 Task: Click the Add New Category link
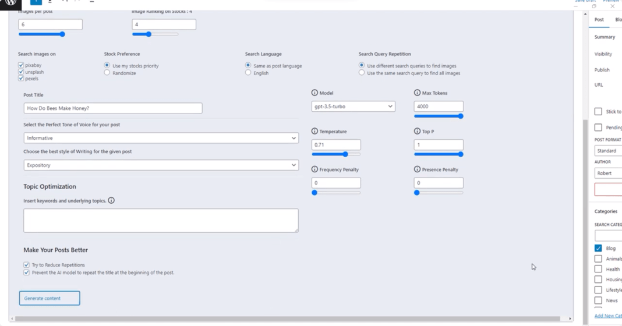click(x=607, y=316)
